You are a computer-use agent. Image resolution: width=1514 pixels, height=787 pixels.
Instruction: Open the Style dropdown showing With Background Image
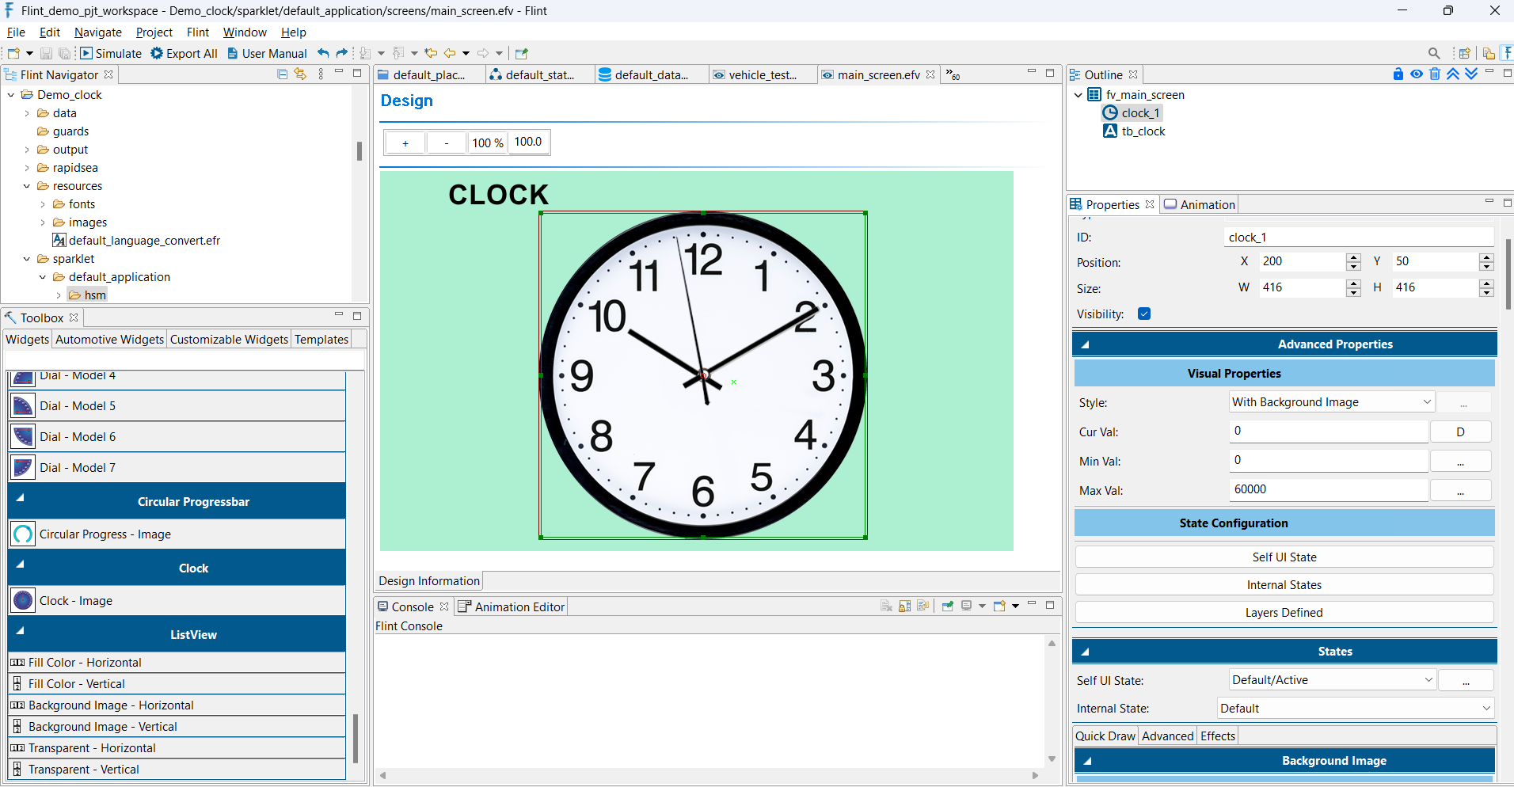(x=1331, y=401)
